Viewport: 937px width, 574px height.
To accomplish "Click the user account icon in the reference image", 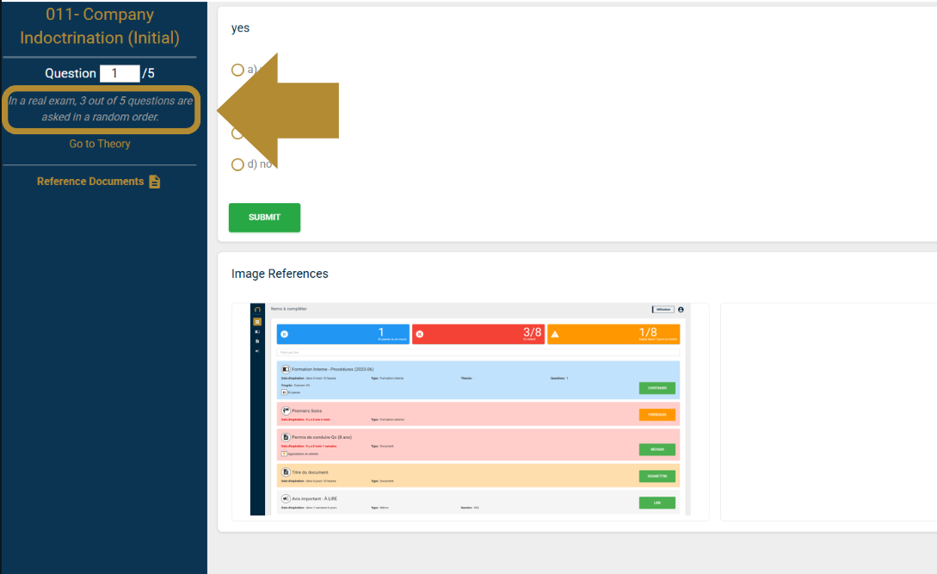I will pos(681,309).
